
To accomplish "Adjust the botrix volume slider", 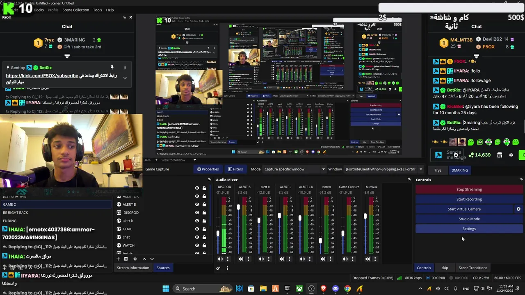I will pyautogui.click(x=320, y=241).
